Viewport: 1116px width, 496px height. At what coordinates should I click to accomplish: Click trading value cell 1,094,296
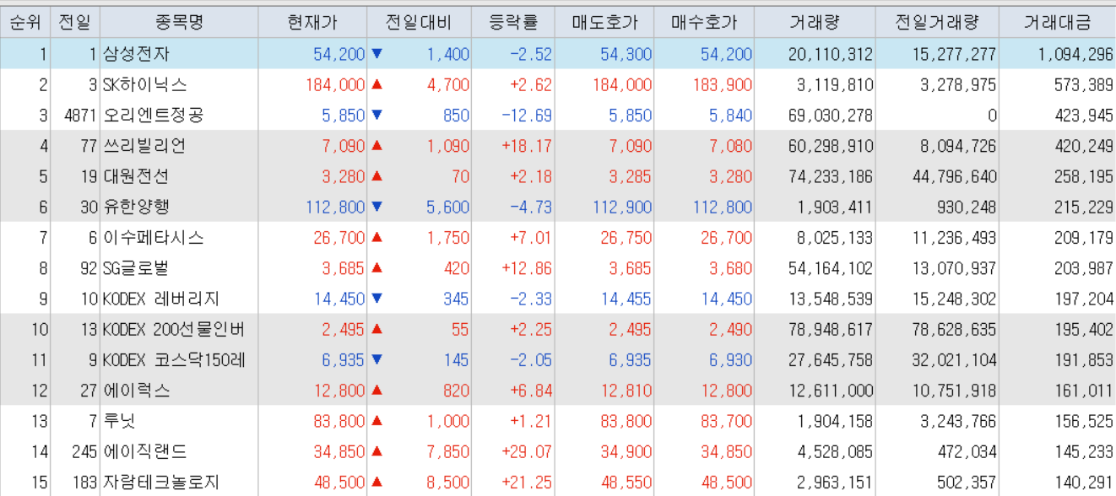[1076, 54]
